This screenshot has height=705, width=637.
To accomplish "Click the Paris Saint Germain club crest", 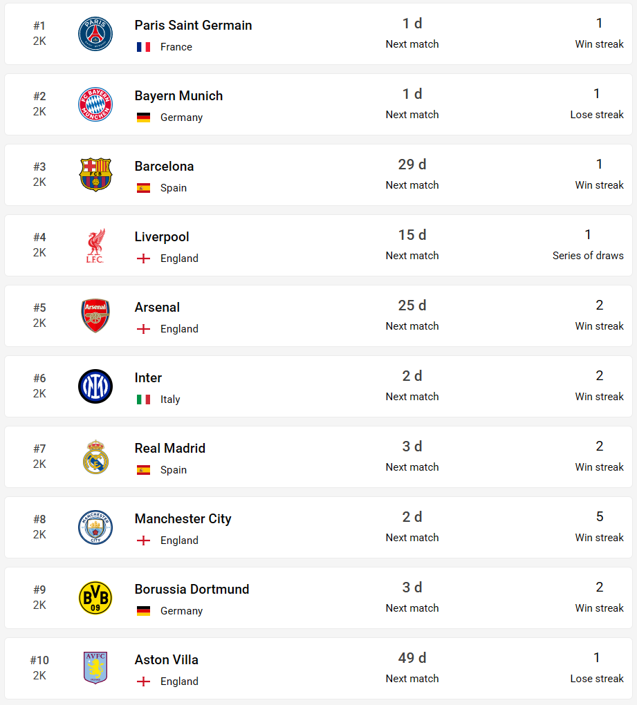I will click(95, 34).
